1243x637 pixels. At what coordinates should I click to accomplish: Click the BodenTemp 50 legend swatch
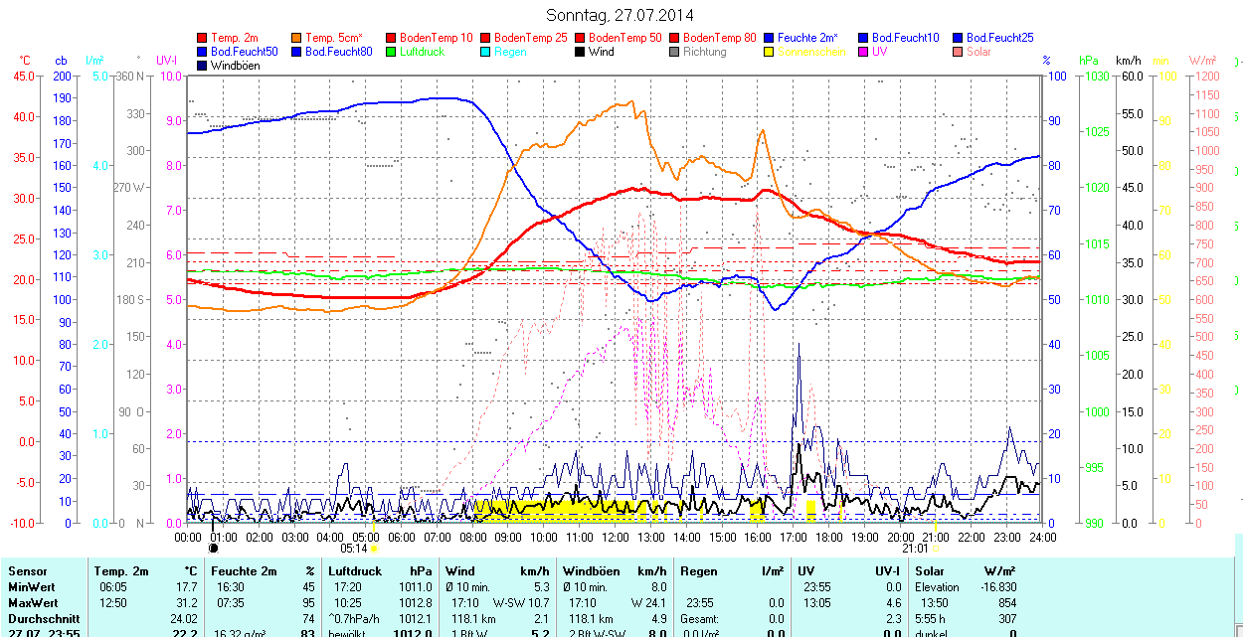[x=580, y=38]
